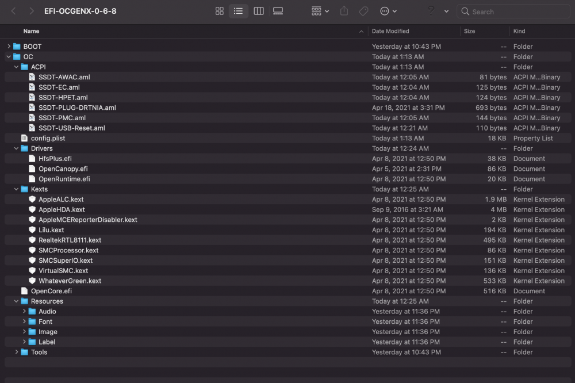
Task: Sort by the Name column header
Action: click(31, 31)
